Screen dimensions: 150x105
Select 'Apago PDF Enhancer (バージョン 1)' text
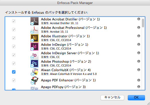pyautogui.click(x=68, y=80)
